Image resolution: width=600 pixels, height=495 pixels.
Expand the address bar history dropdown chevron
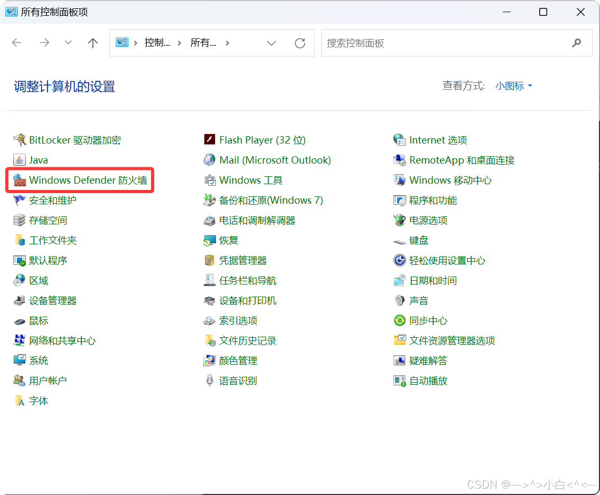[x=271, y=43]
